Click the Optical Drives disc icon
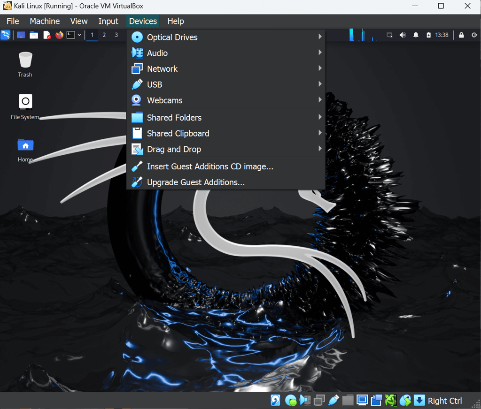The image size is (481, 409). click(137, 37)
